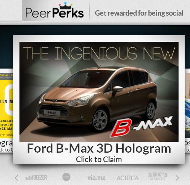Open the Deezer brand logo
The width and height of the screenshot is (190, 185).
pos(36,177)
